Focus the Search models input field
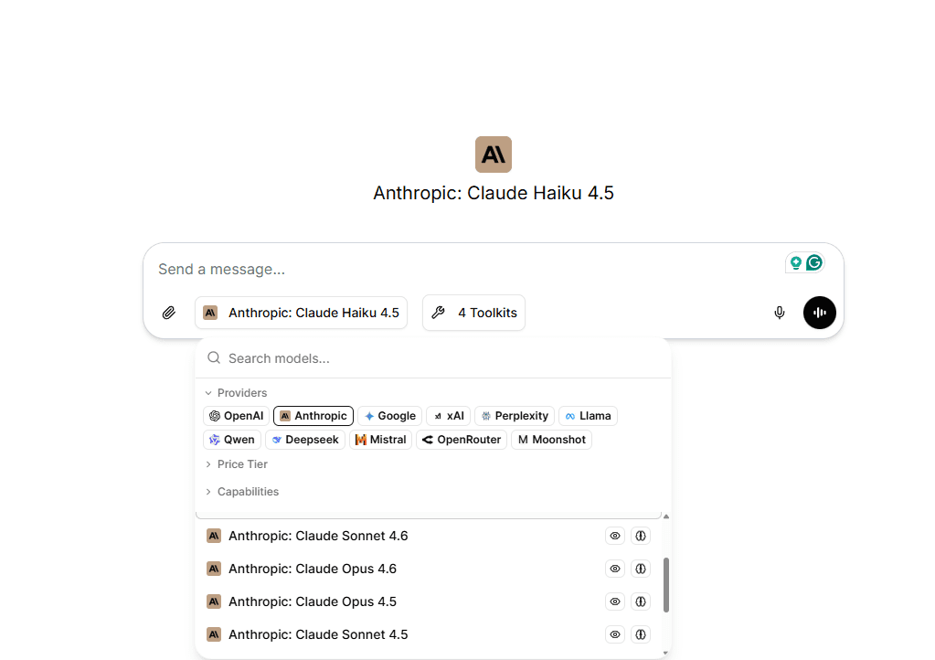Image resolution: width=935 pixels, height=660 pixels. [x=439, y=358]
